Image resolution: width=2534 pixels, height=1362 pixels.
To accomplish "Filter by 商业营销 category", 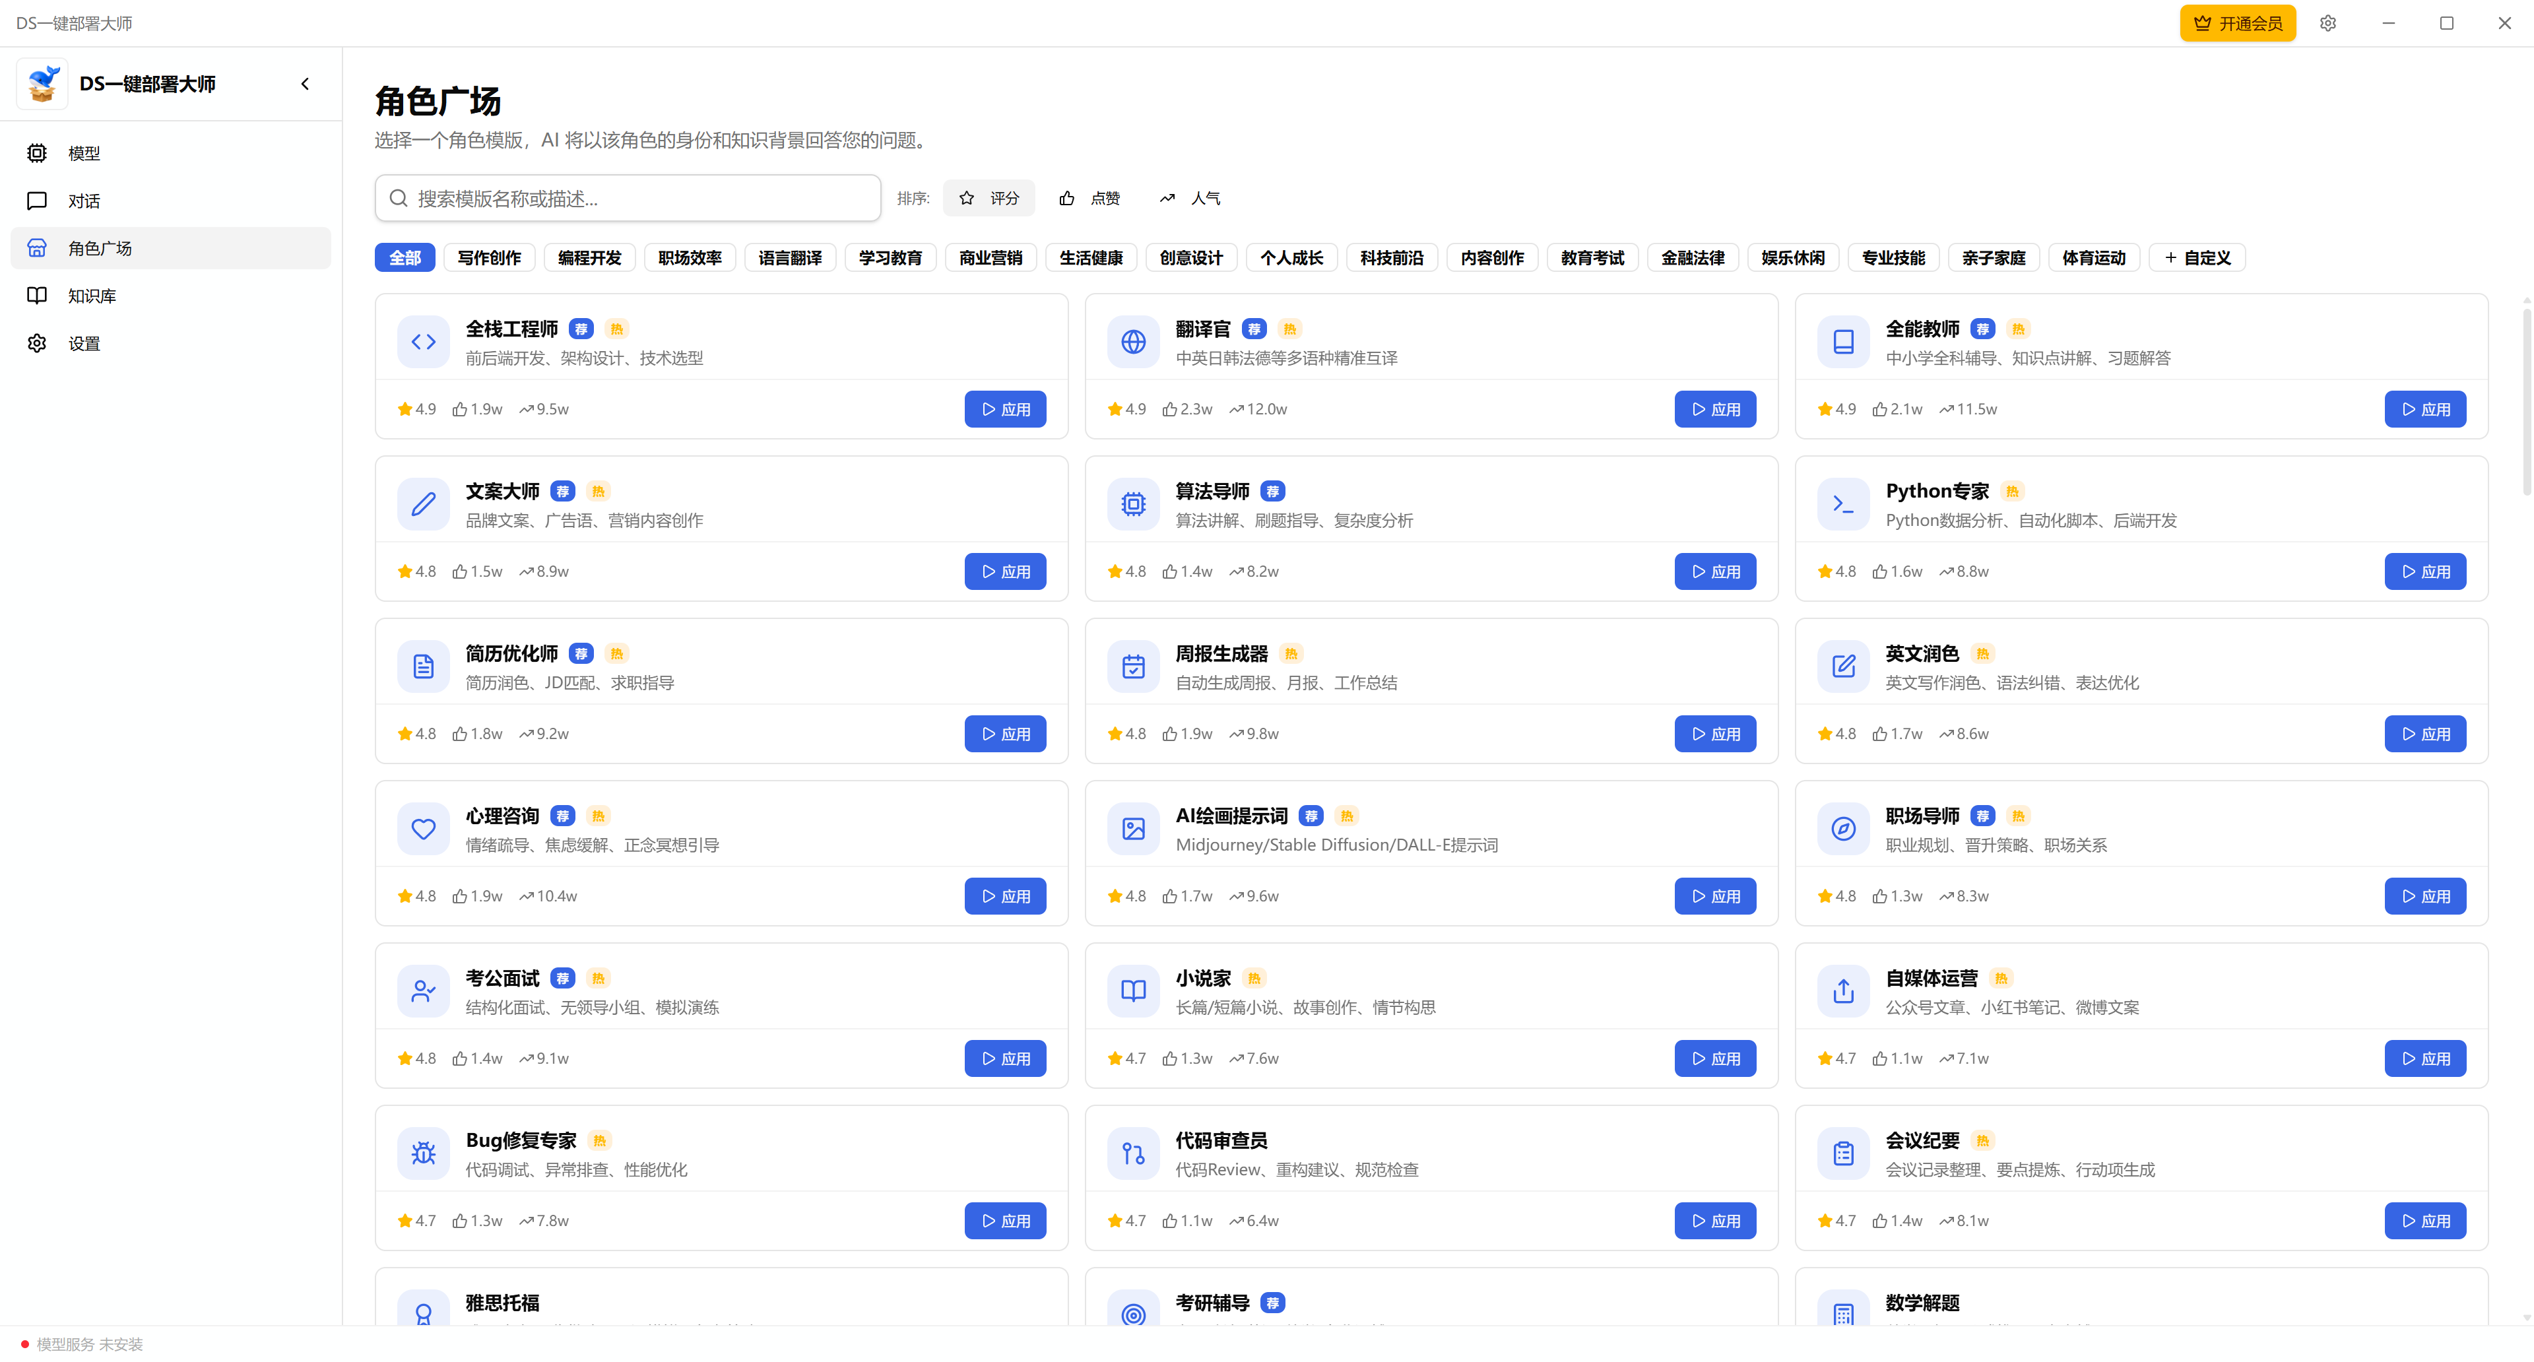I will (x=991, y=257).
